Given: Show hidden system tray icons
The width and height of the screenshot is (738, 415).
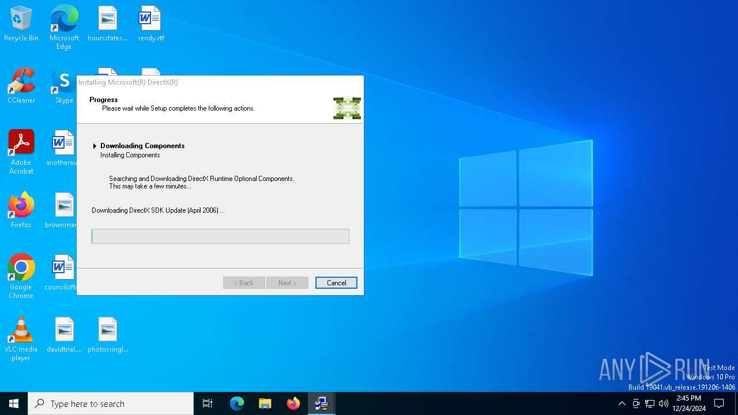Looking at the screenshot, I should click(x=622, y=403).
